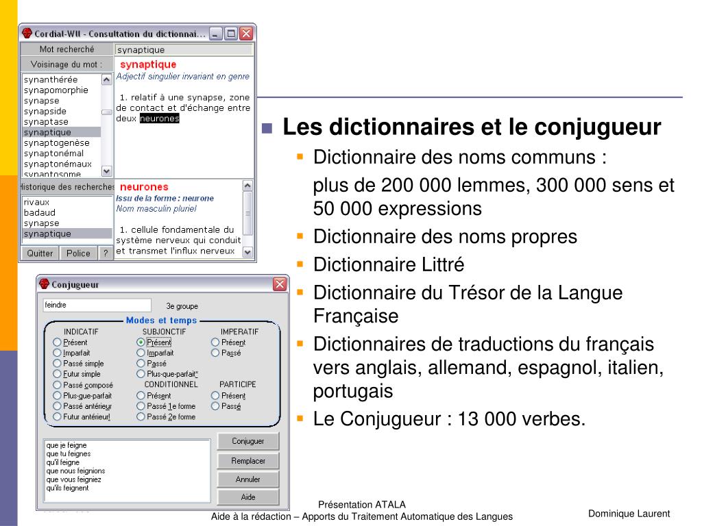Close the Conjugueur window

tap(280, 284)
